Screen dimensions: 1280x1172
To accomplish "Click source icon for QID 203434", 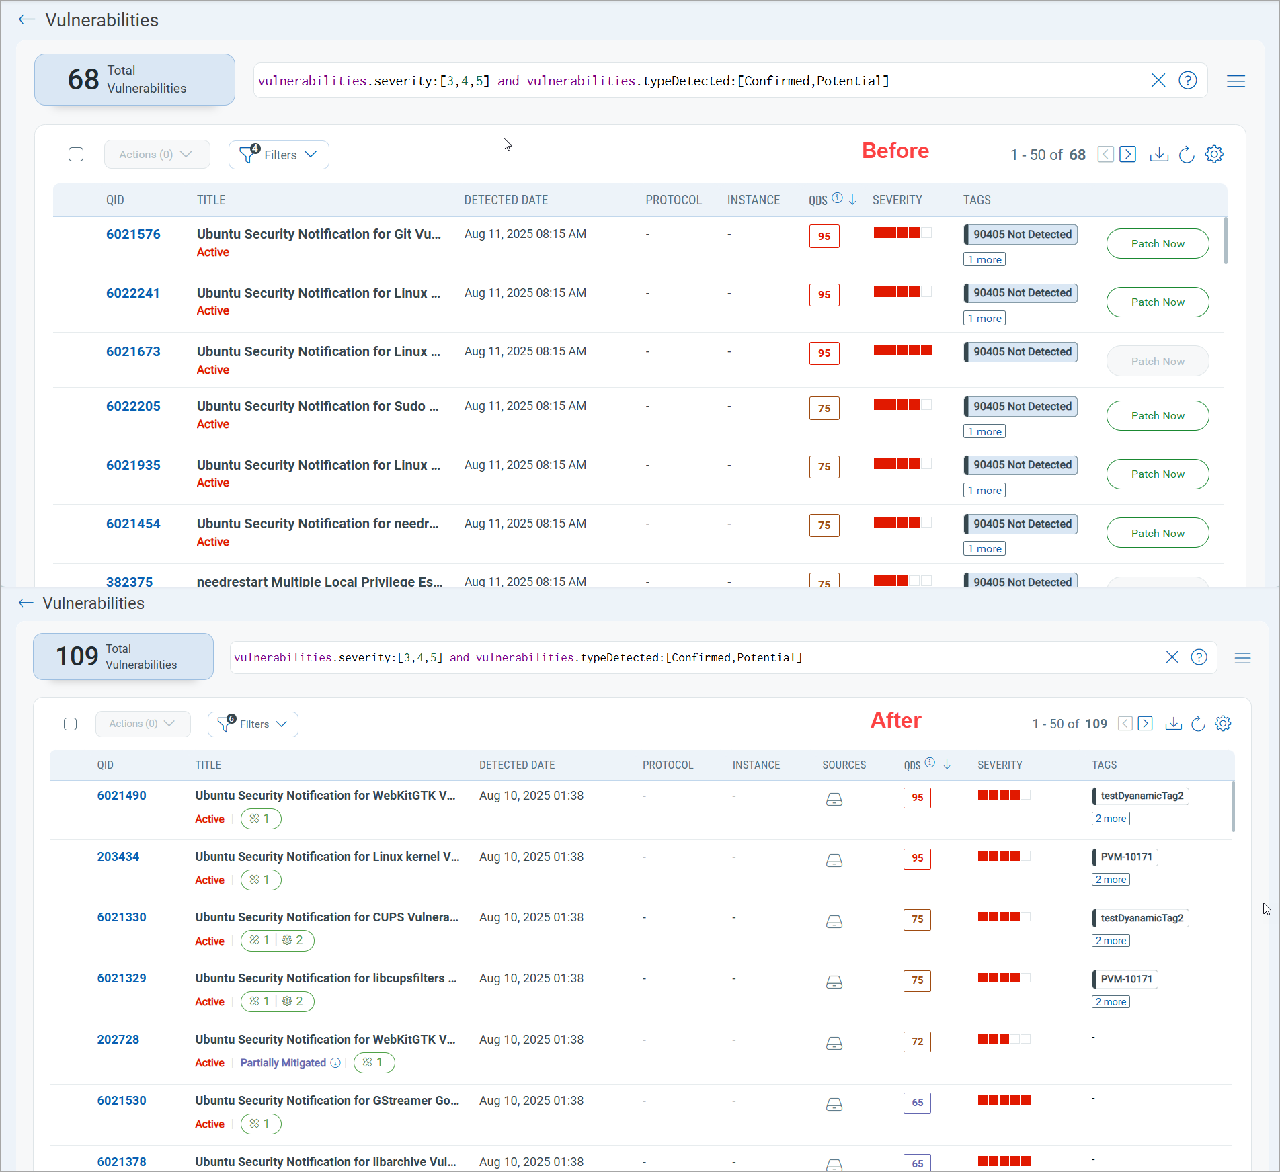I will [x=834, y=860].
